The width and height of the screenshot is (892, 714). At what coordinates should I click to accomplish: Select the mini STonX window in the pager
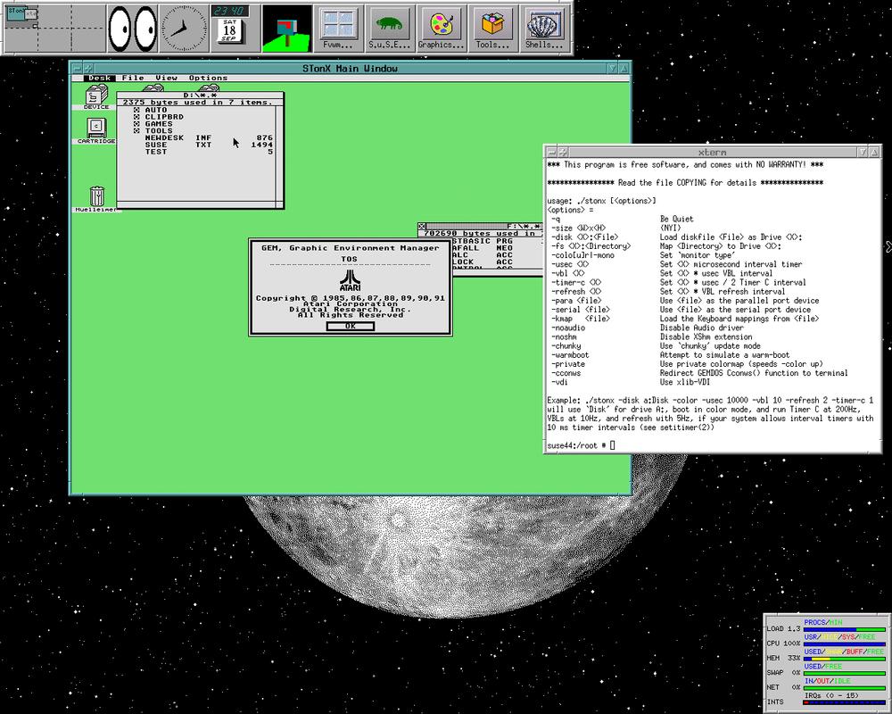tap(17, 13)
